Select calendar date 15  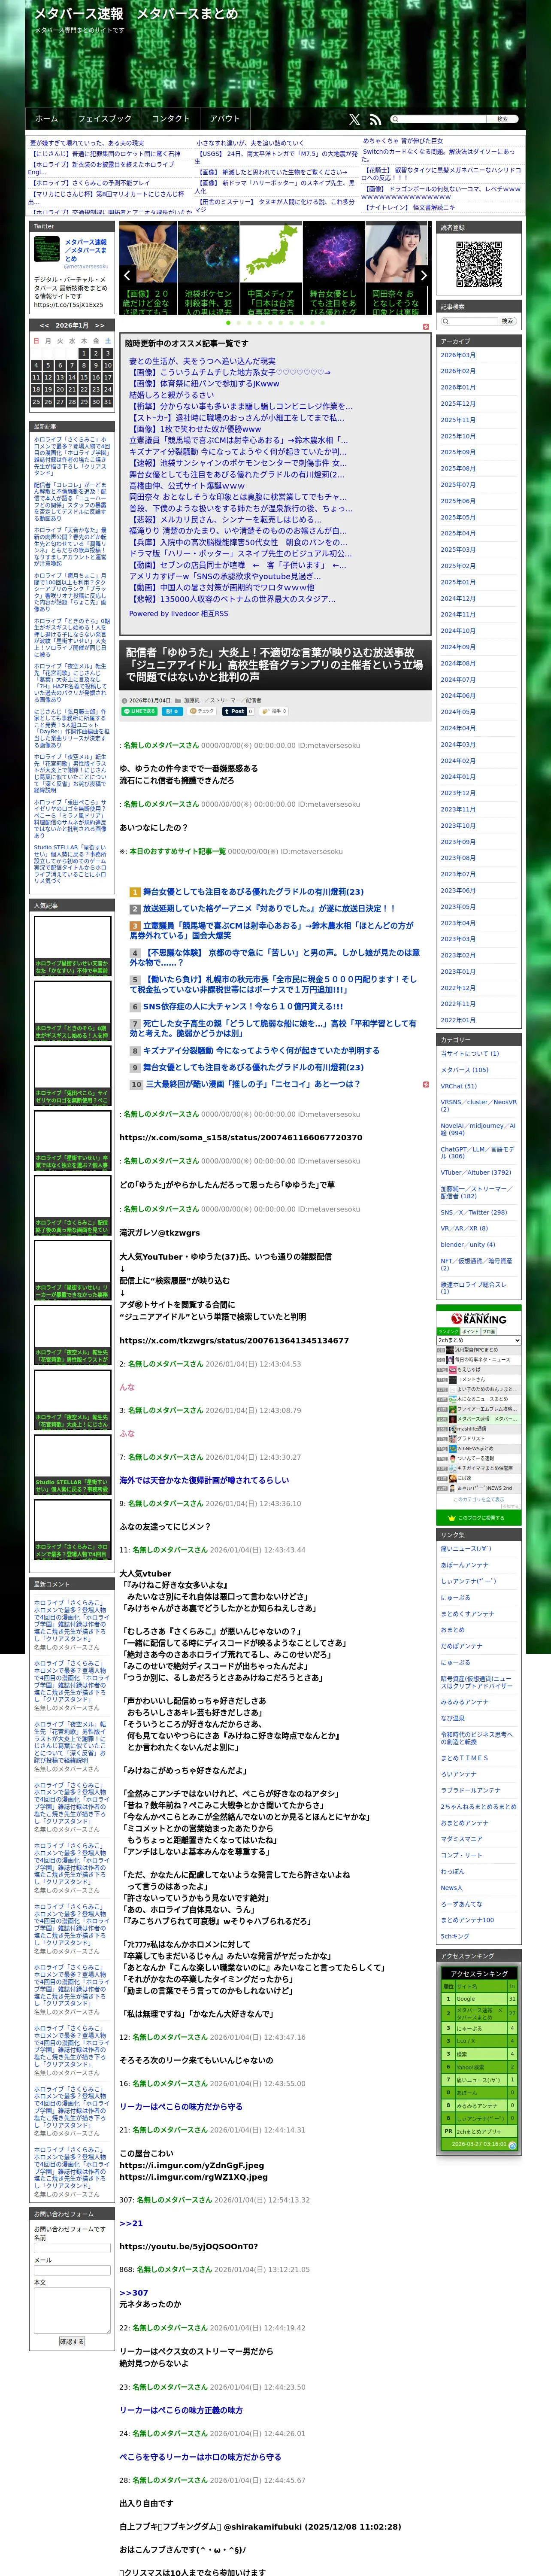pos(84,377)
